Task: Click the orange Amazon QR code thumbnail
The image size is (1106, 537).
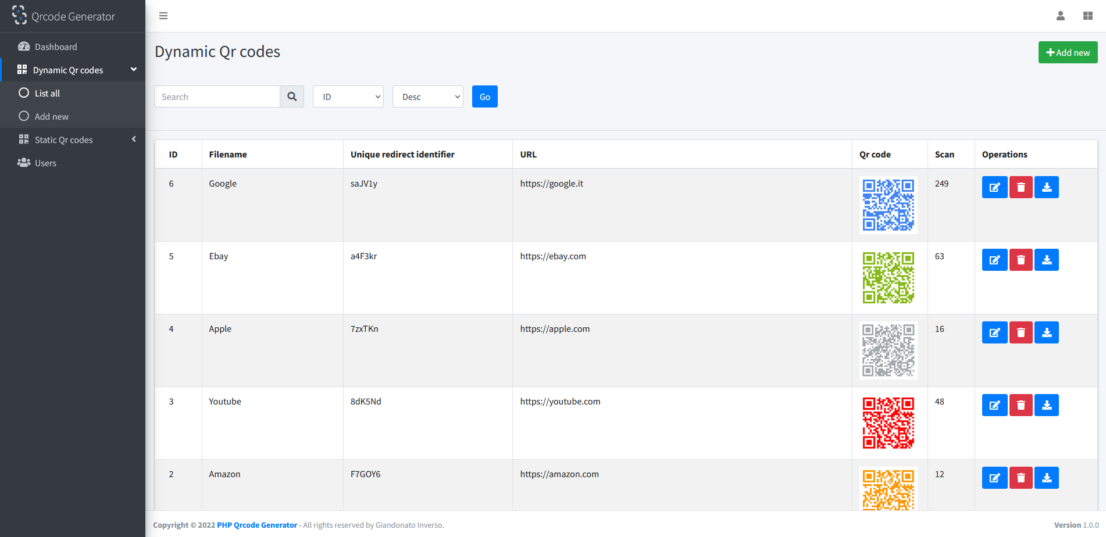Action: click(x=889, y=488)
